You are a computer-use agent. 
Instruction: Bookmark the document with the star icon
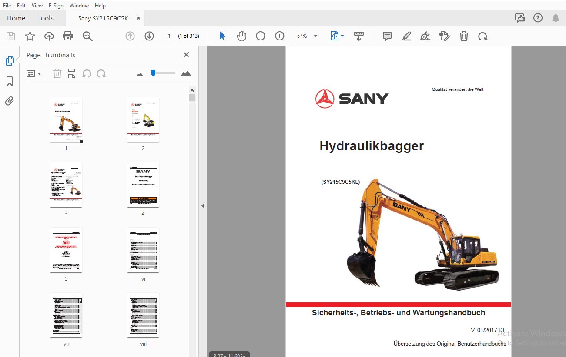pyautogui.click(x=30, y=36)
